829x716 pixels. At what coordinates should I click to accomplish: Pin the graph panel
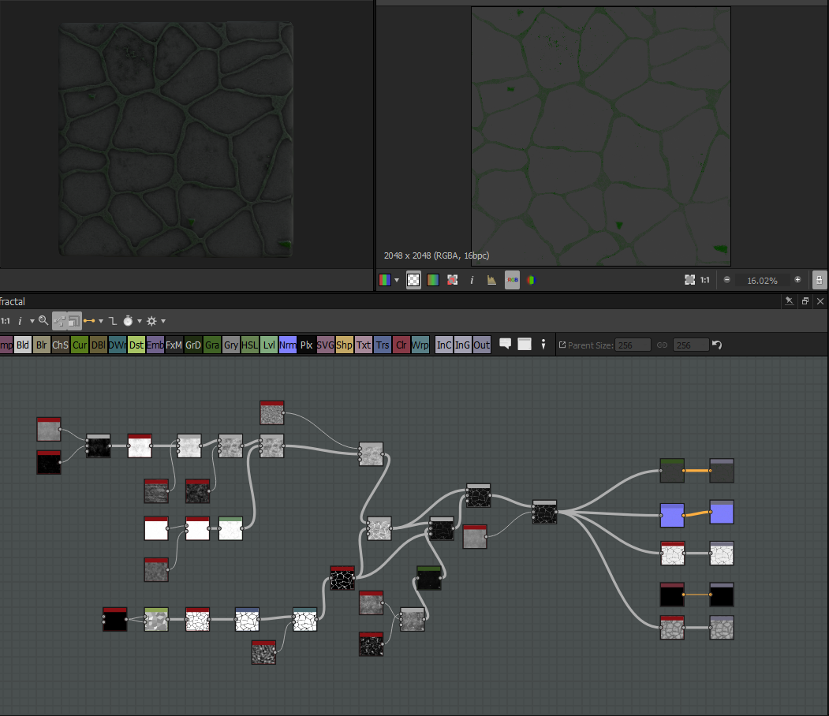[x=789, y=300]
